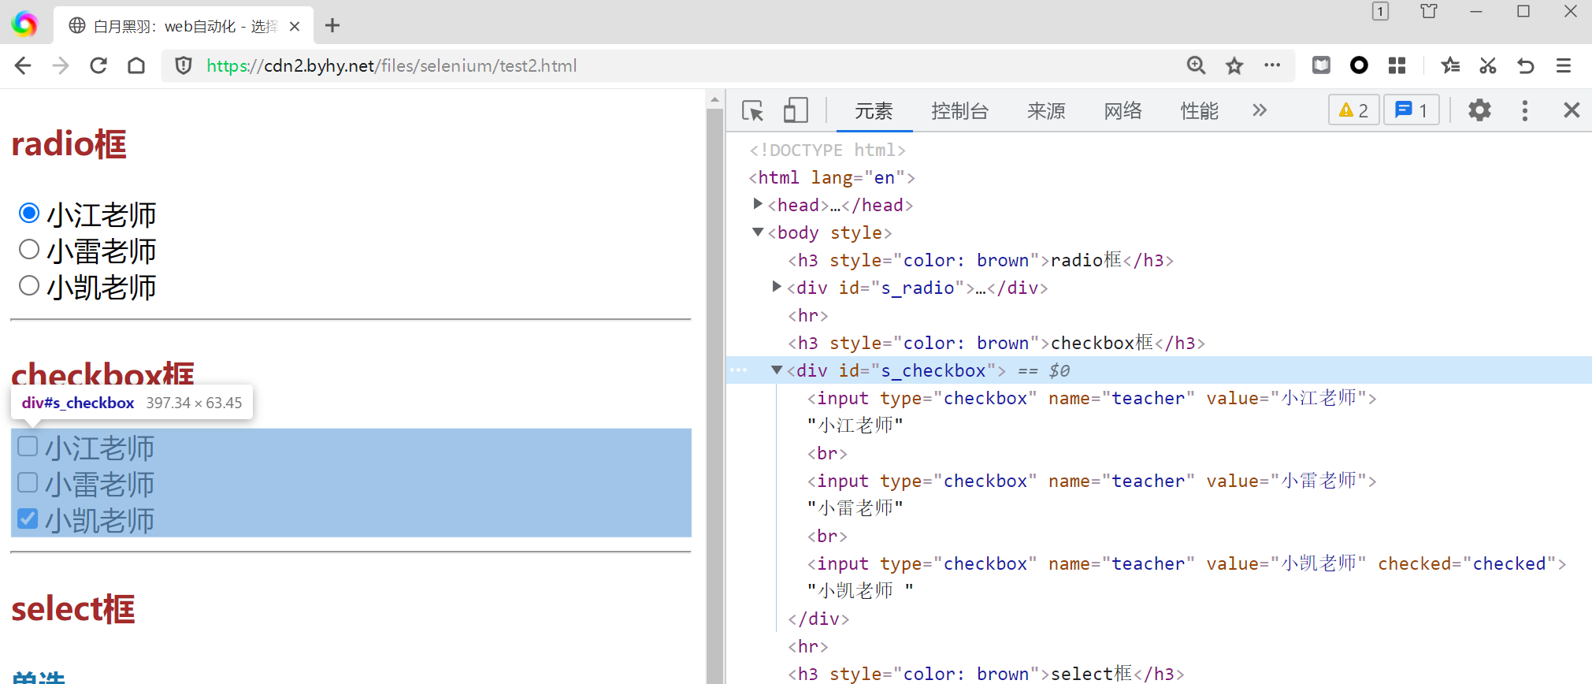This screenshot has width=1592, height=684.
Task: Click the black circle extension icon
Action: [1359, 65]
